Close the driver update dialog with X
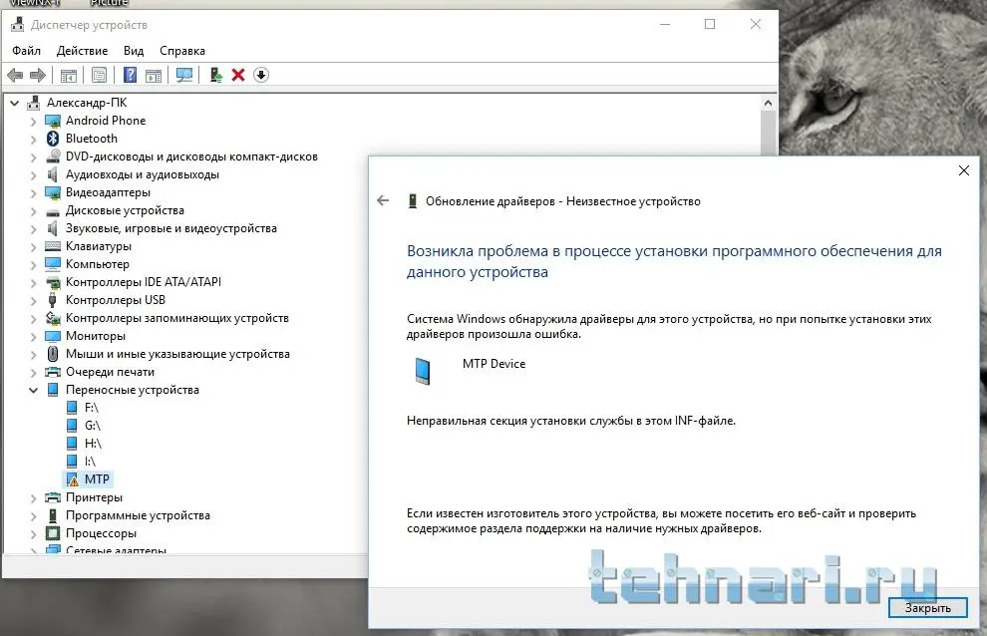The height and width of the screenshot is (636, 987). (x=964, y=170)
